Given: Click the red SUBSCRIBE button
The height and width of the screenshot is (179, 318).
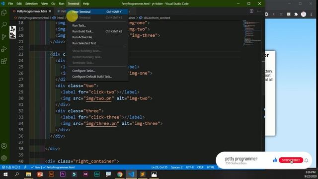Looking at the screenshot, I should tap(291, 160).
